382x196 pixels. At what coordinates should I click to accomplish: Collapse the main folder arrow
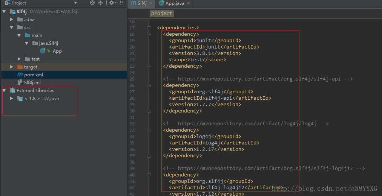19,35
